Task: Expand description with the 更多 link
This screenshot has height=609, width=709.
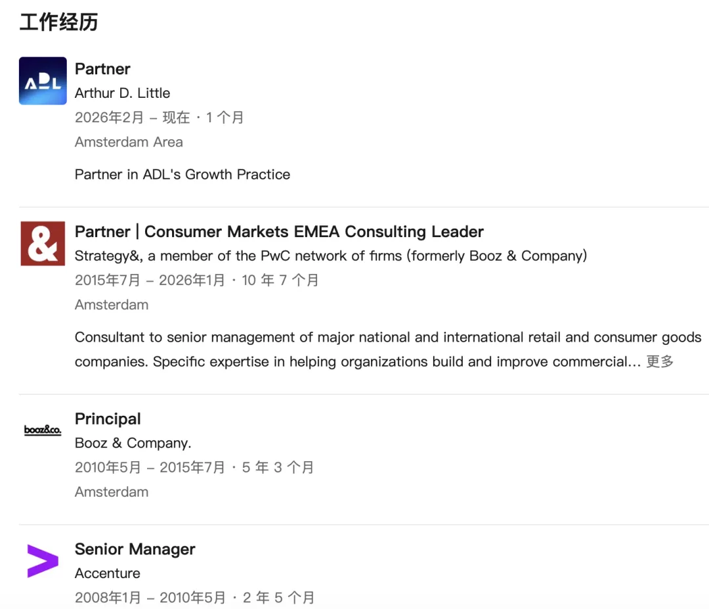Action: tap(660, 362)
